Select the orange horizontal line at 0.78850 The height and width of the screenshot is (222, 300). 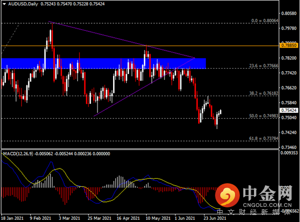(140, 46)
